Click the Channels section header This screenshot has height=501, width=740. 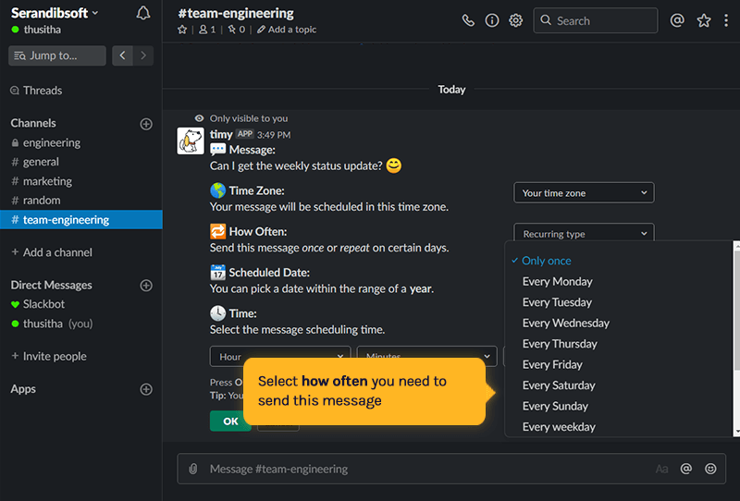coord(33,123)
